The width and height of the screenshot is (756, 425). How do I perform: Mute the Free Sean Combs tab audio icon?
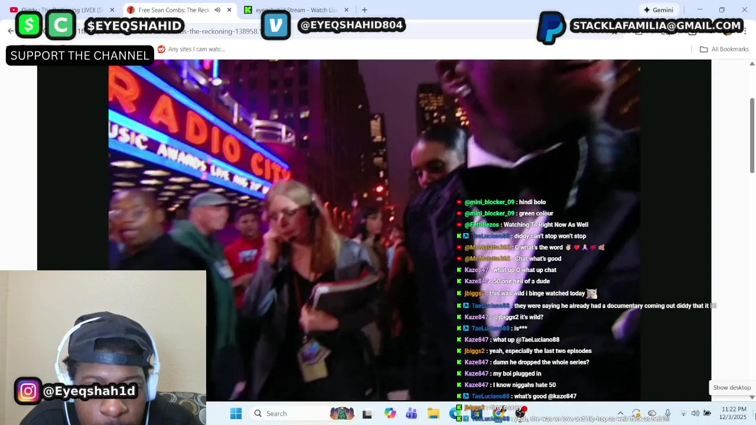coord(217,10)
